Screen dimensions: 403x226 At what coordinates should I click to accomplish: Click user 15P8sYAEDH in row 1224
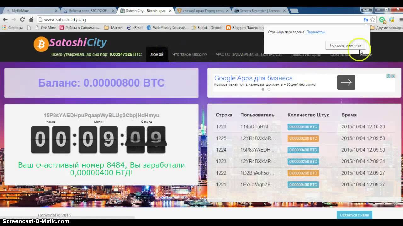coord(258,150)
